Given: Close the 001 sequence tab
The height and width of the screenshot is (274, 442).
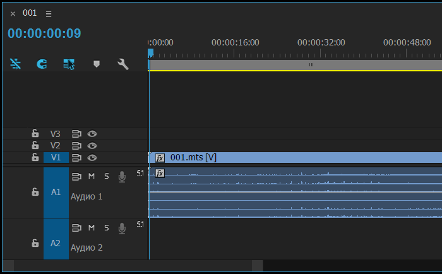Looking at the screenshot, I should (x=13, y=13).
